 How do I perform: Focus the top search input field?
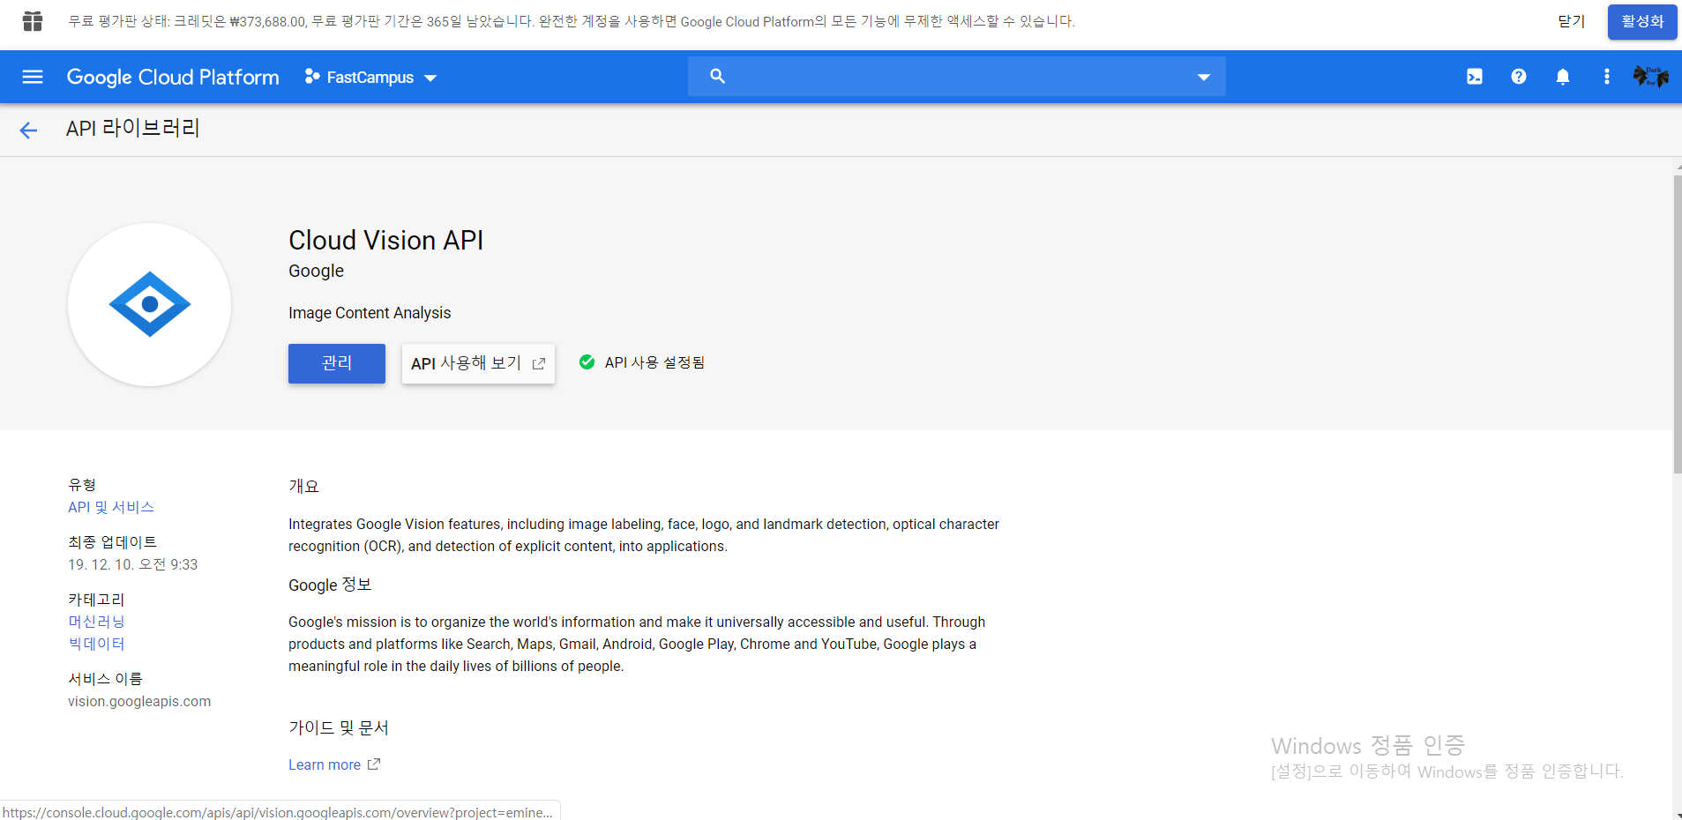pyautogui.click(x=957, y=77)
